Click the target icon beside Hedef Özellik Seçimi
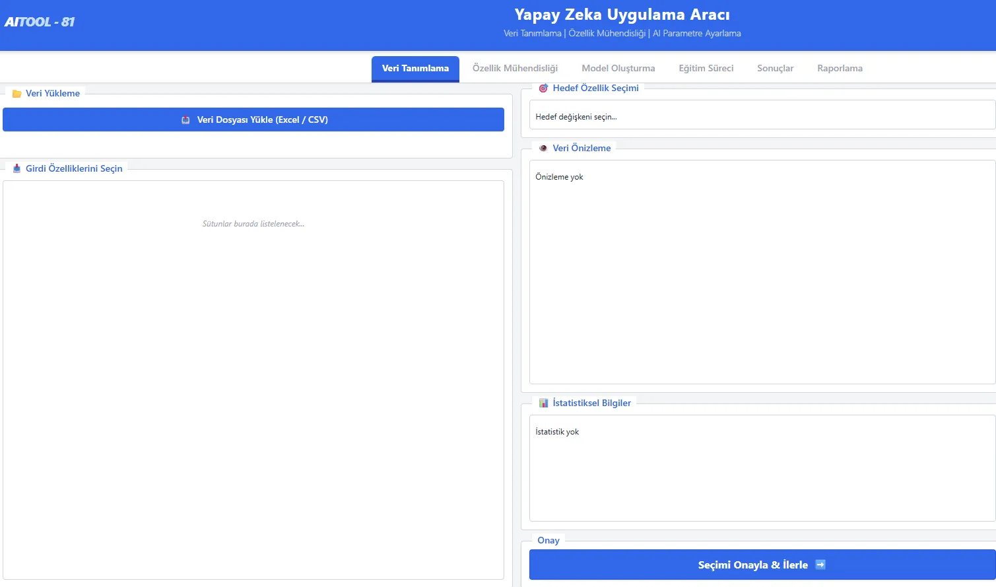Viewport: 996px width, 587px height. tap(543, 88)
